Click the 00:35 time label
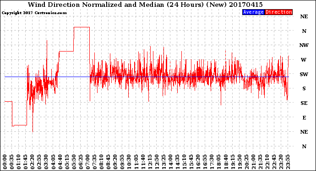 click(x=12, y=162)
